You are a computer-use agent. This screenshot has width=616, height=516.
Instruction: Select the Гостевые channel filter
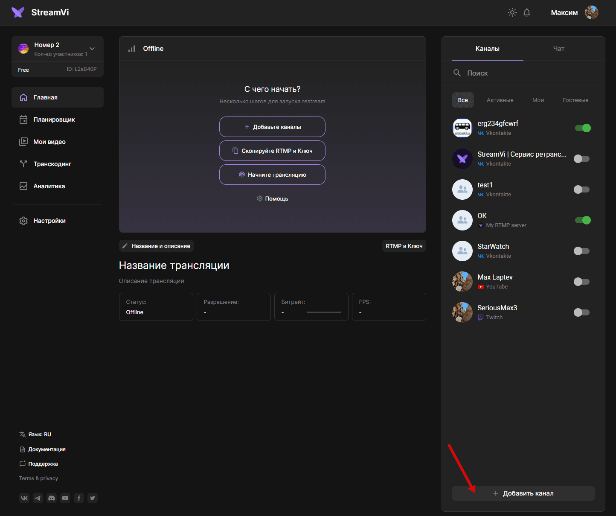click(x=575, y=100)
